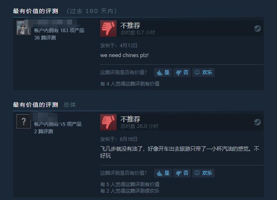The image size is (277, 200).
Task: Click the blurred username of the first reviewer
Action: pos(53,23)
